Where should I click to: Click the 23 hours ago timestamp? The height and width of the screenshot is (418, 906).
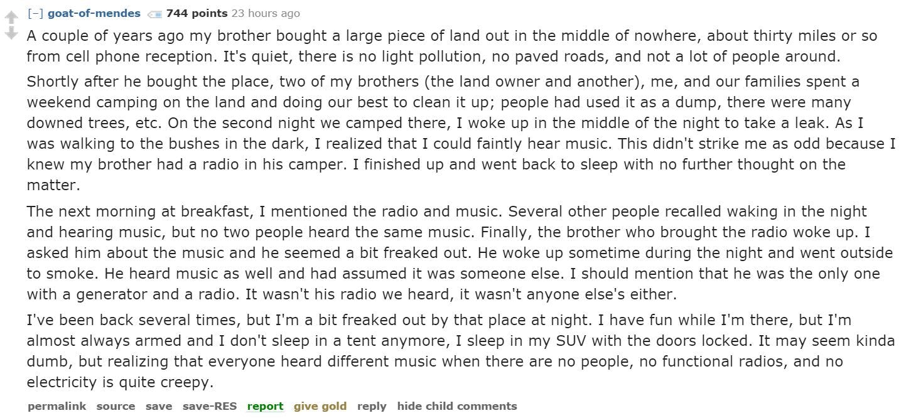(x=266, y=13)
